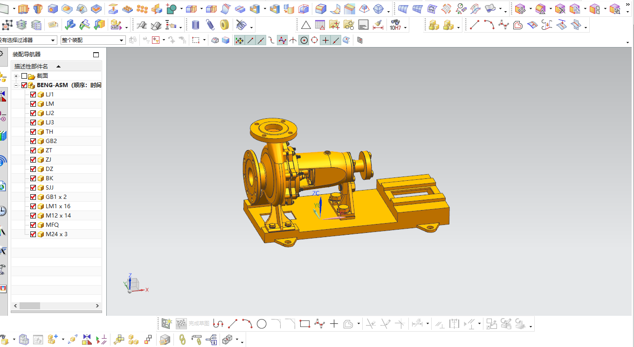
Task: Select the Circle sketch tool in bottom toolbar
Action: click(262, 324)
